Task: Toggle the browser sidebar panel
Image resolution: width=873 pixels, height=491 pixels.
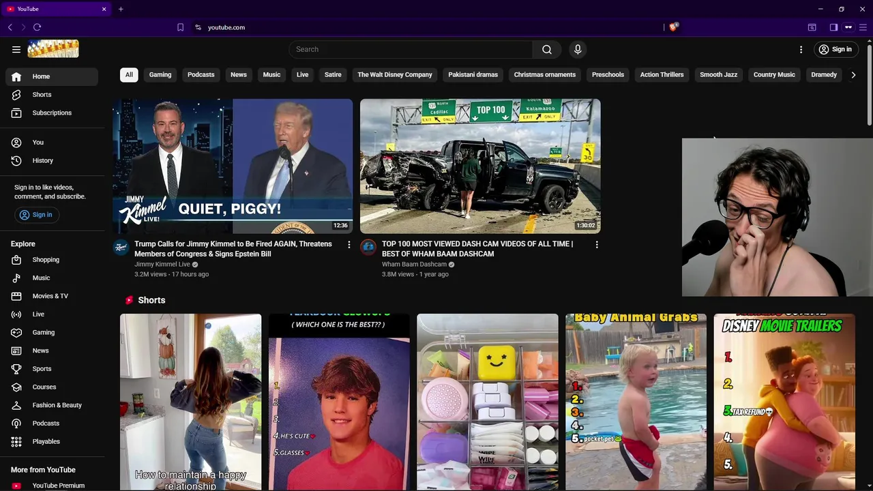Action: point(833,27)
